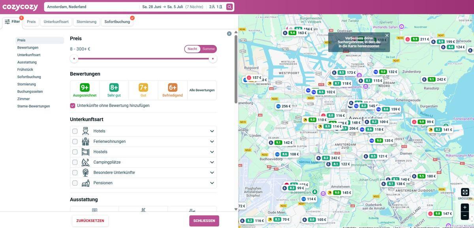Zoom out the map with minus
Viewport: 474px width, 228px height.
465,216
